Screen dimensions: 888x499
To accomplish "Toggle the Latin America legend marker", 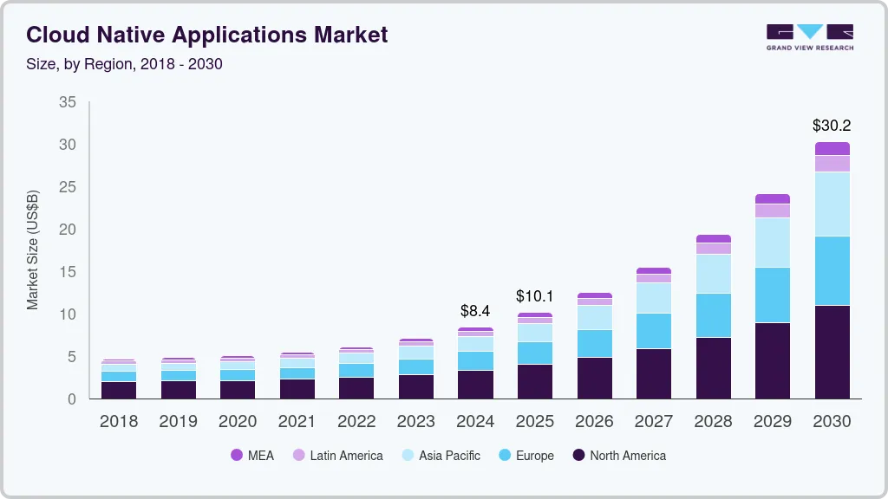I will pos(298,456).
